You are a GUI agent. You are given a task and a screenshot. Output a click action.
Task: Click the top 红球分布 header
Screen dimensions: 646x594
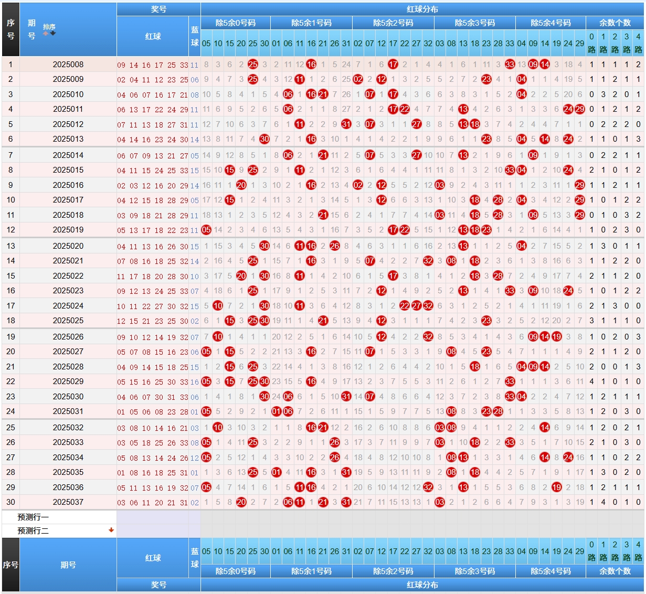click(x=422, y=9)
